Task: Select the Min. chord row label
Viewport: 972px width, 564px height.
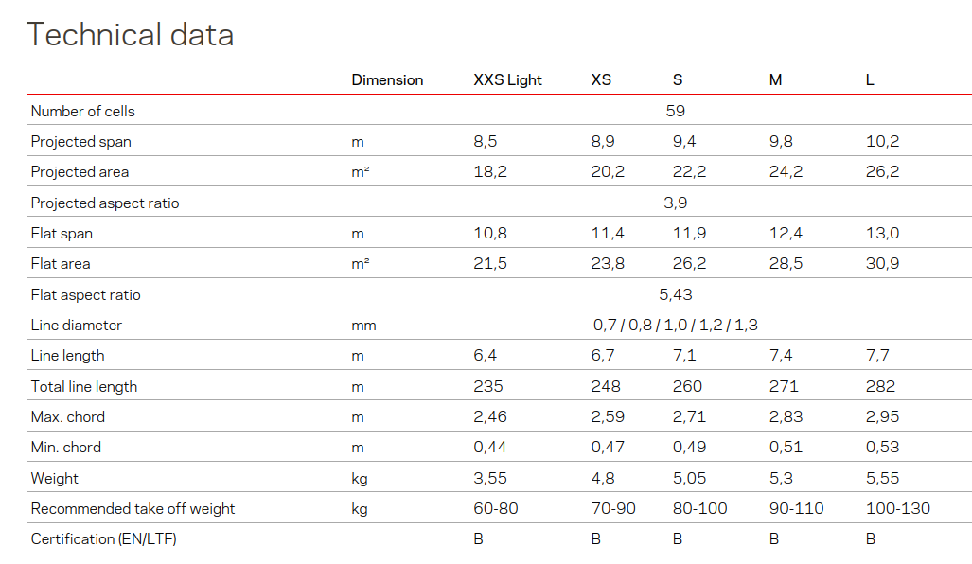Action: (66, 448)
